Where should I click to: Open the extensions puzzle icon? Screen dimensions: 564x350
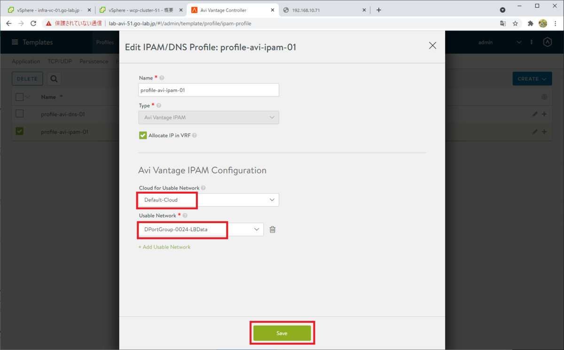pyautogui.click(x=531, y=23)
